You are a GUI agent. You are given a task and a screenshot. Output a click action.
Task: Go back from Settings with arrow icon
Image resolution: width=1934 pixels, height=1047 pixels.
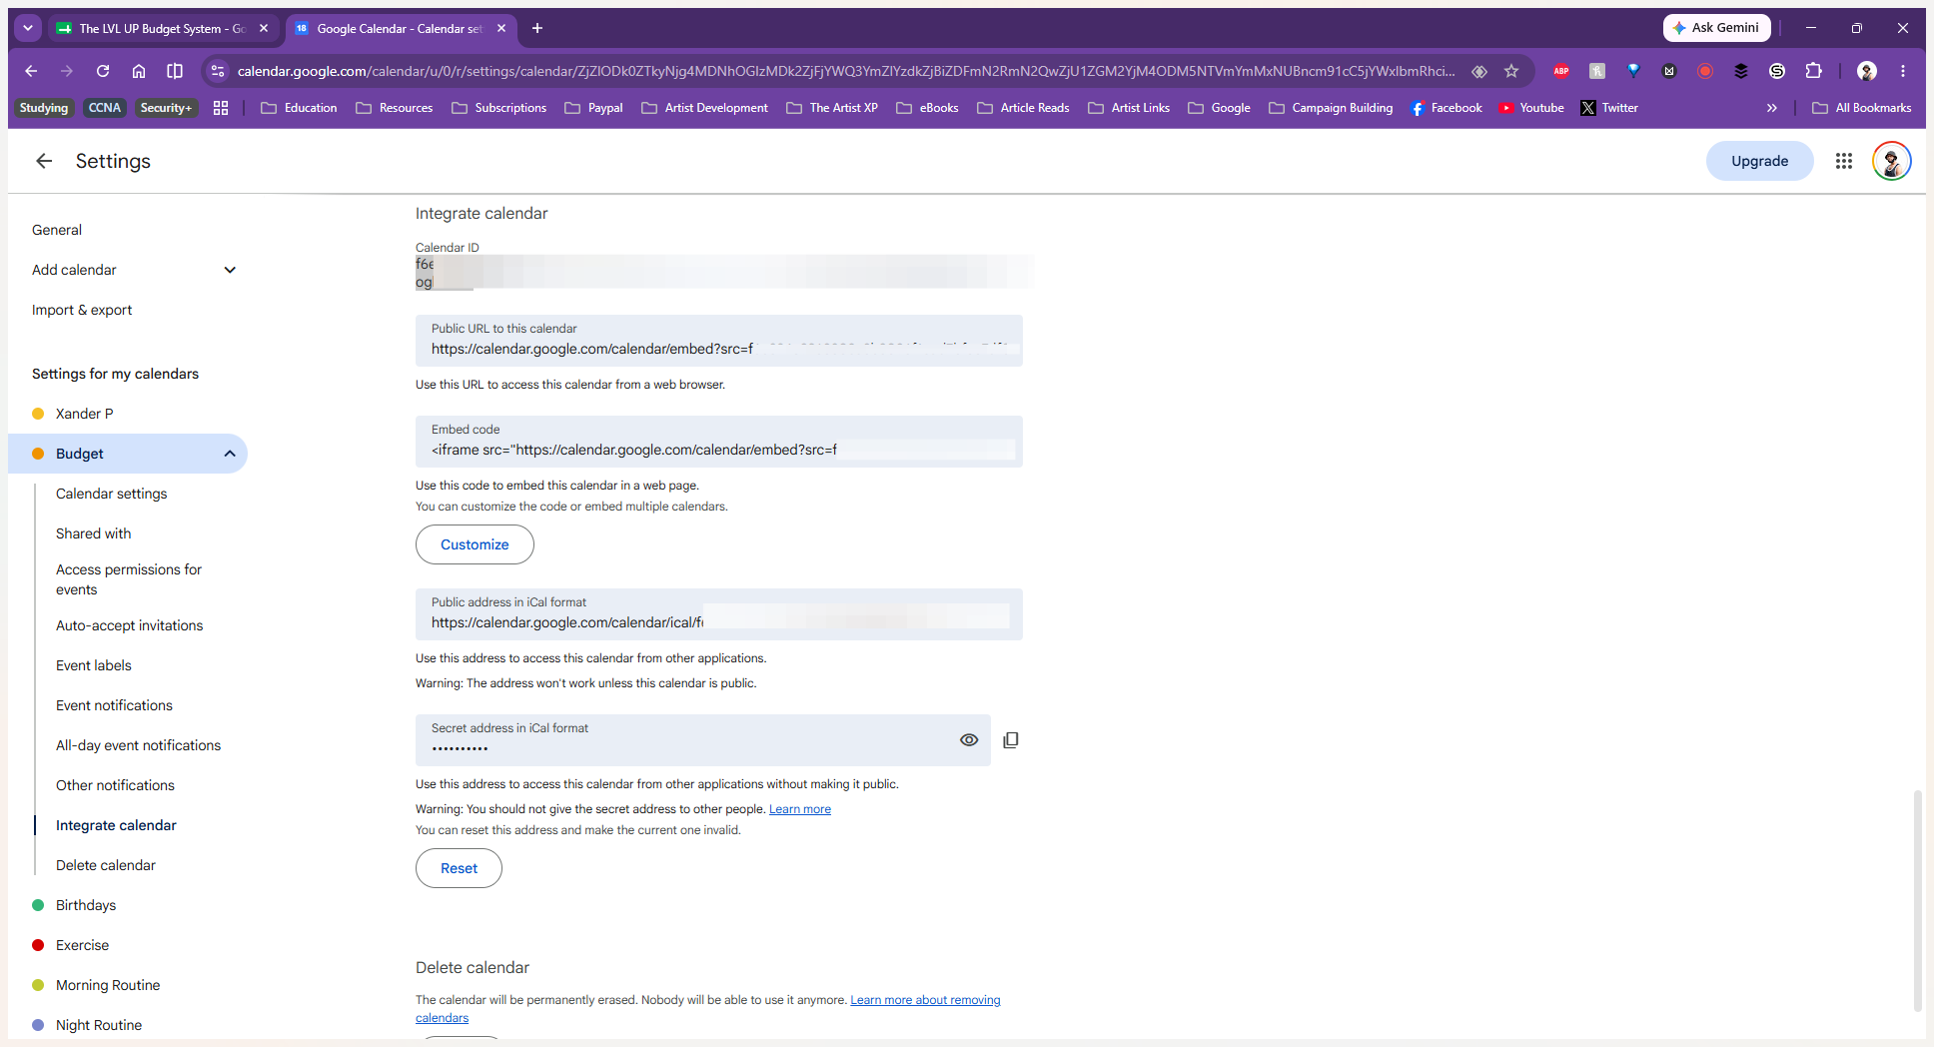click(x=44, y=161)
